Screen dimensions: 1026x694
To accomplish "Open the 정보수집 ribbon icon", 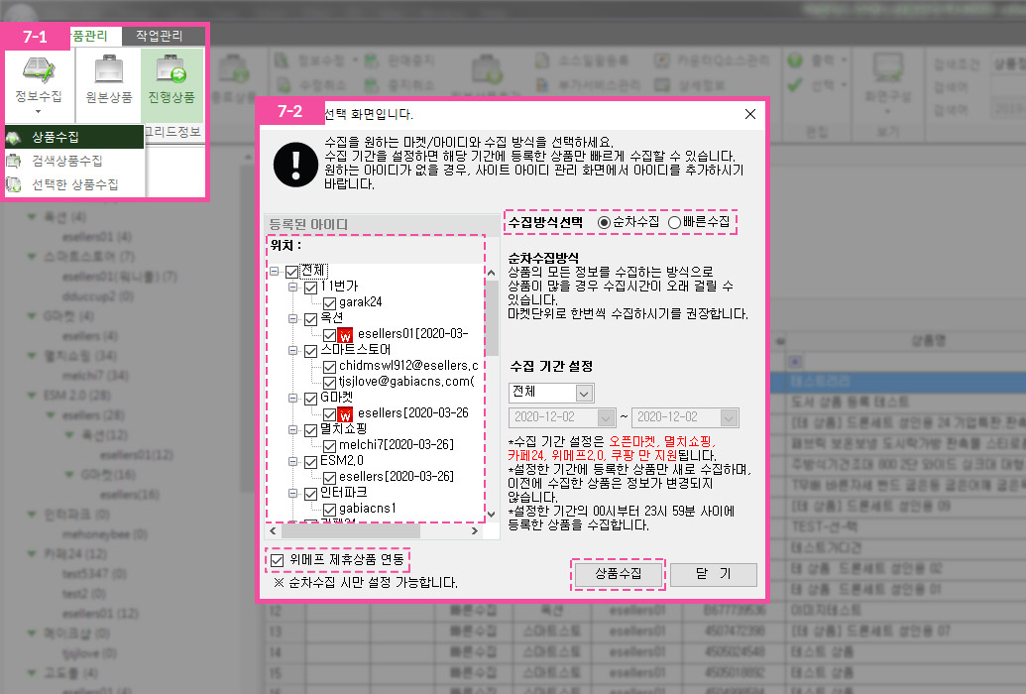I will 38,70.
